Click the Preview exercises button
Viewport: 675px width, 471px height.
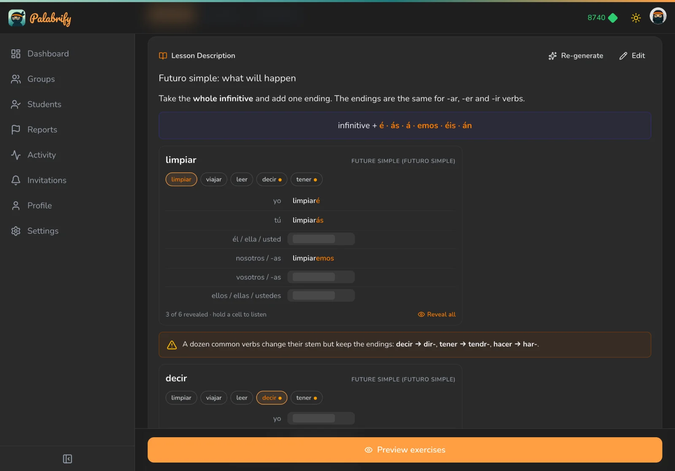click(x=405, y=450)
